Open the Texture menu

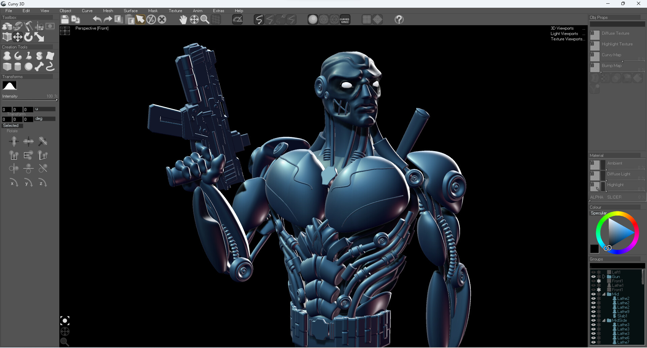pos(175,11)
